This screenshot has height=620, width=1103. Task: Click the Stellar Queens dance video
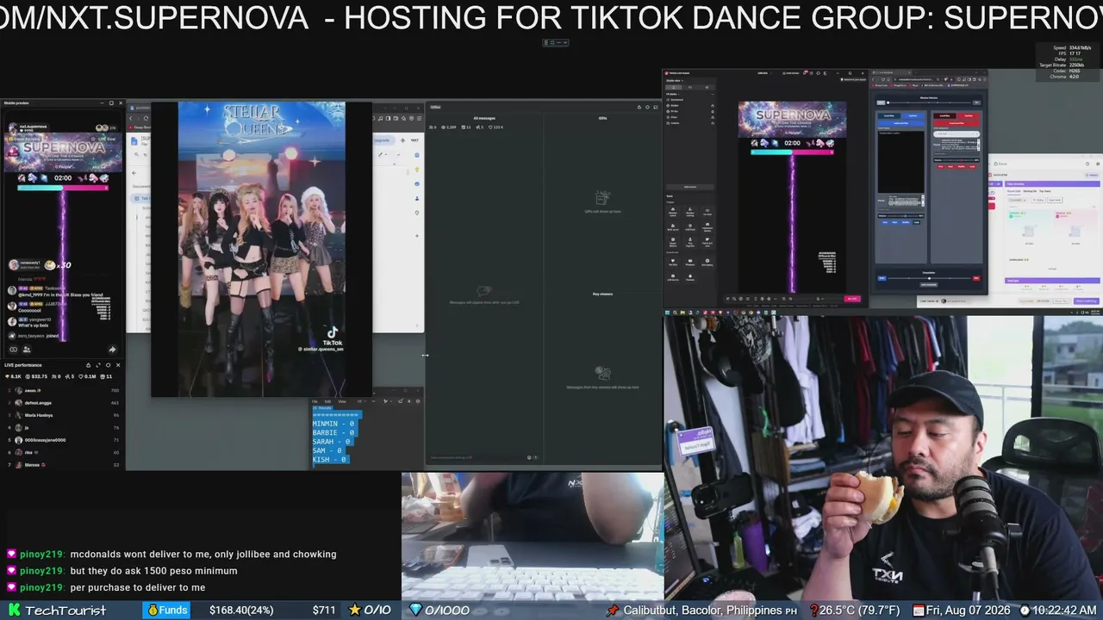[261, 249]
